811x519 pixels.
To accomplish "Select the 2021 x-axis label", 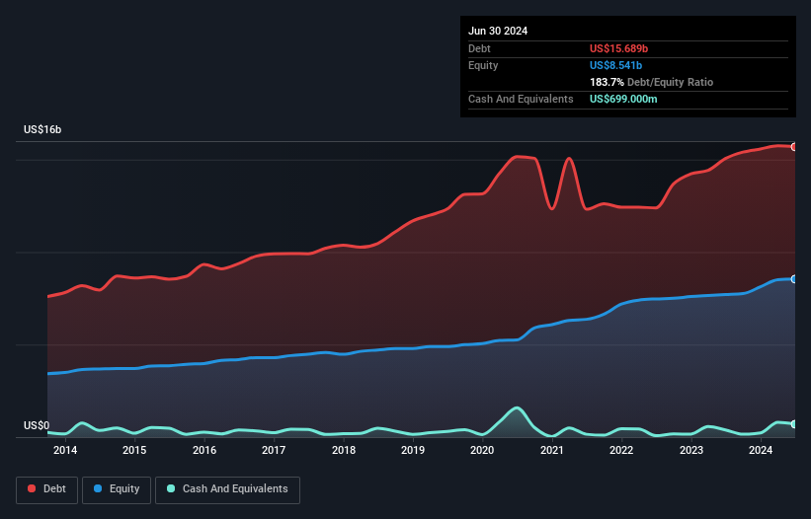I will [552, 450].
